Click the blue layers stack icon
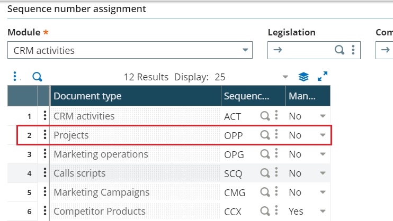Image resolution: width=393 pixels, height=221 pixels. [x=303, y=77]
